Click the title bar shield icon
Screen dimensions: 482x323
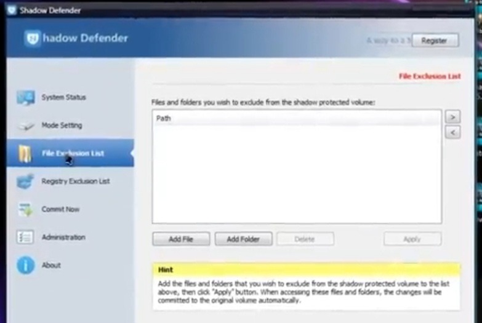(x=12, y=10)
